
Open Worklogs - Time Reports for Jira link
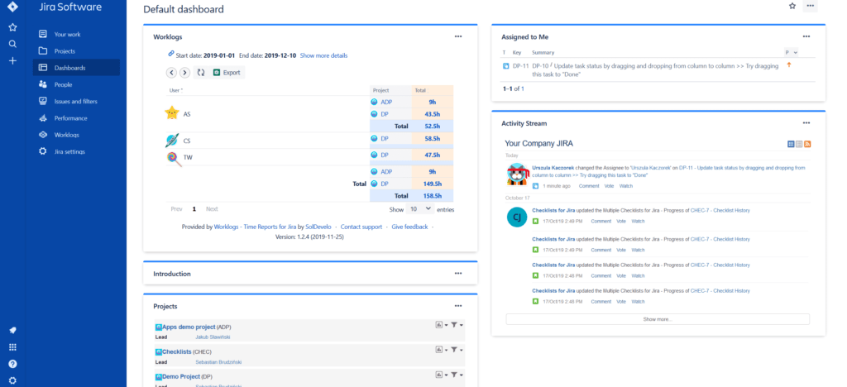(x=255, y=227)
